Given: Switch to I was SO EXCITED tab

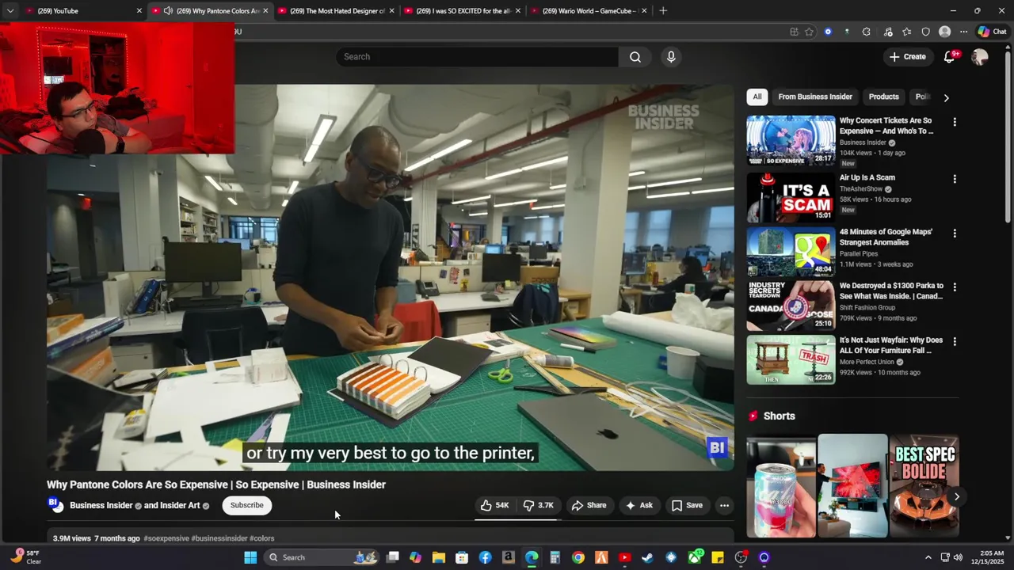Looking at the screenshot, I should click(x=462, y=11).
